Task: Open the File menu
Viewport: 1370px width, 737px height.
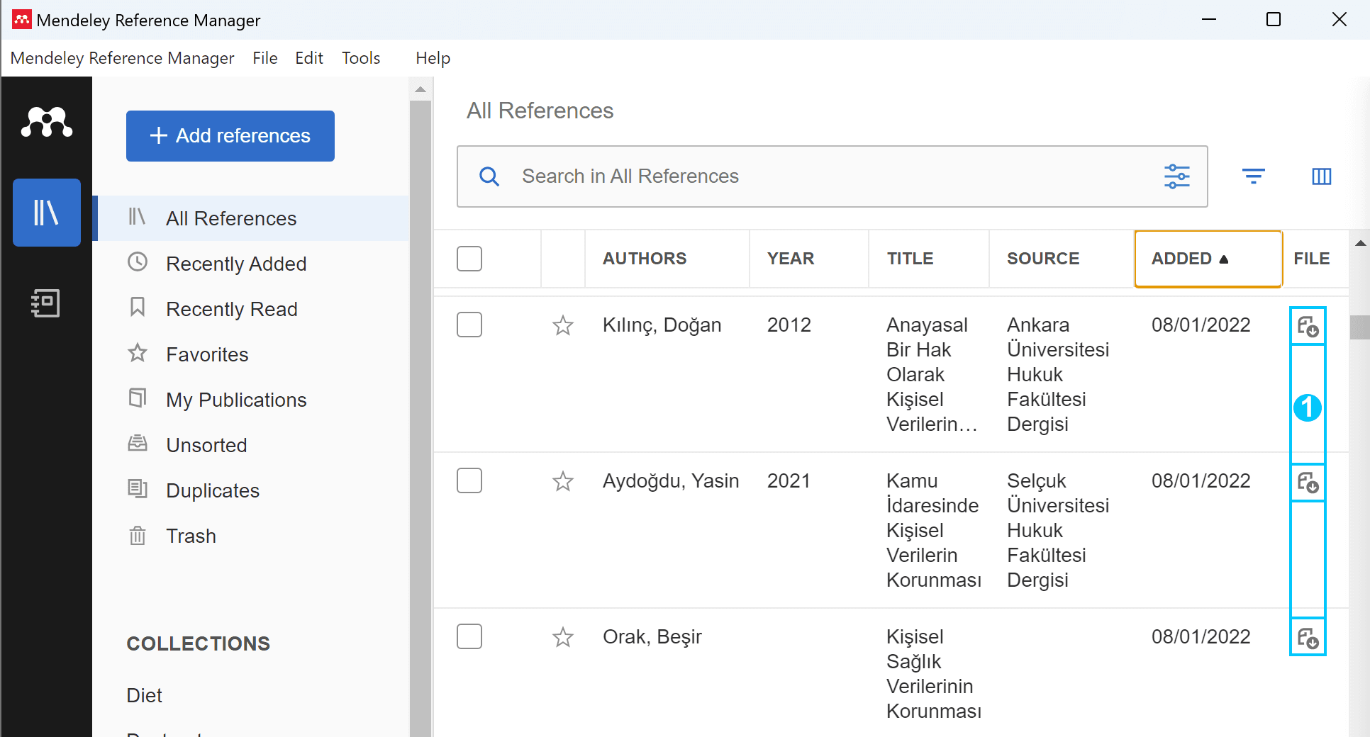Action: 265,58
